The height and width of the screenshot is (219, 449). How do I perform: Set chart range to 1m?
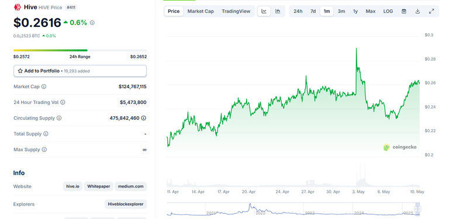[x=327, y=11]
